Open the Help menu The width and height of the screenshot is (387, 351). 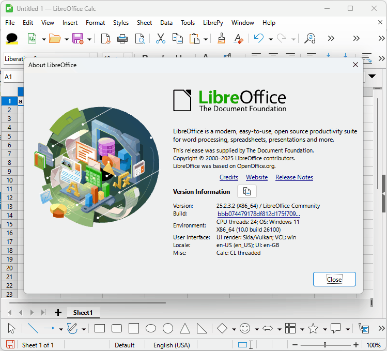[x=269, y=23]
